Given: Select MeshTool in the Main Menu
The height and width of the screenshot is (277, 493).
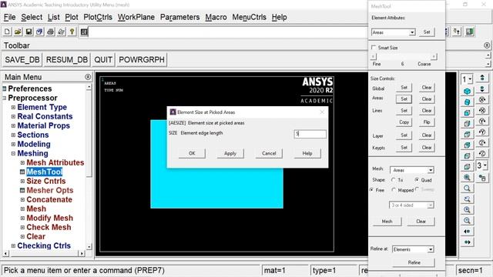Looking at the screenshot, I should point(45,172).
